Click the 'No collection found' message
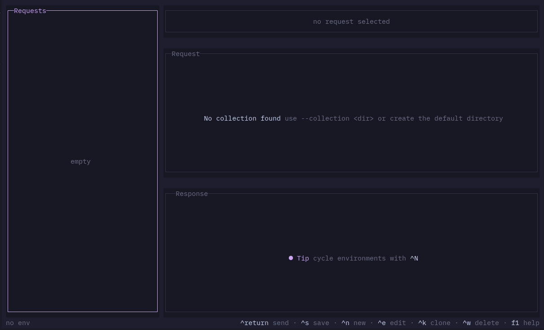 pyautogui.click(x=242, y=118)
